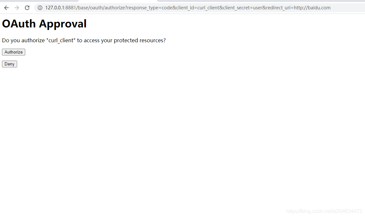Click the Deny button
The height and width of the screenshot is (217, 365).
point(10,64)
